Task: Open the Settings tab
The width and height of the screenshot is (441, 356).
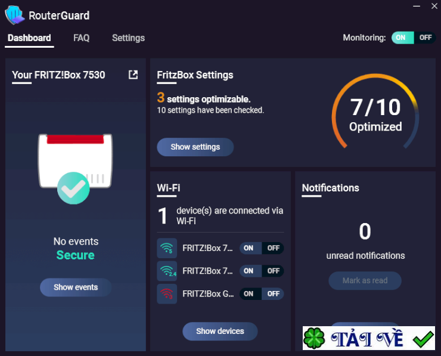Action: pos(128,38)
